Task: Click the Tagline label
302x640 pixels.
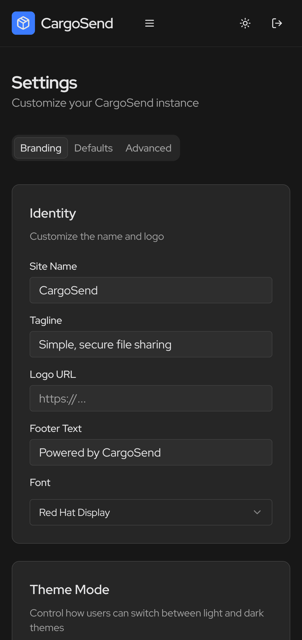Action: pyautogui.click(x=46, y=320)
